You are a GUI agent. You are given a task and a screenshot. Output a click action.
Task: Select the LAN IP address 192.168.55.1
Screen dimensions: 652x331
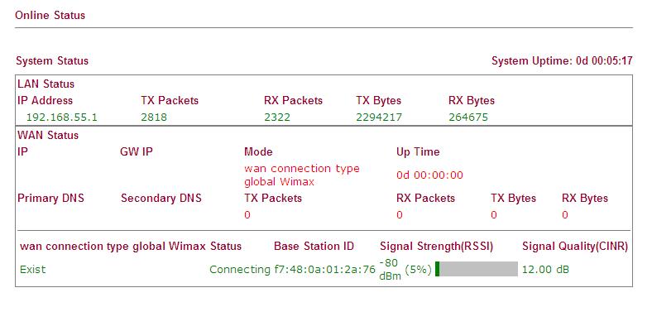(x=62, y=117)
